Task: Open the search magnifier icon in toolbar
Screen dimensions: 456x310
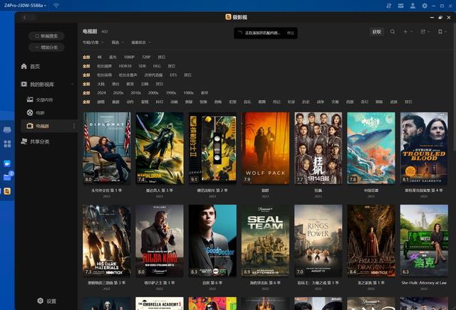Action: tap(393, 31)
